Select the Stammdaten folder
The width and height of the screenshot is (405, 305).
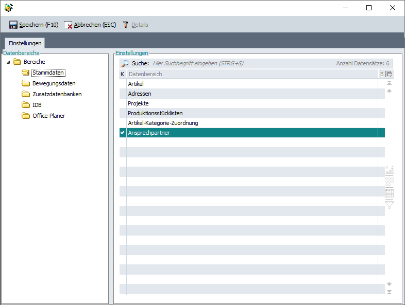pos(48,73)
